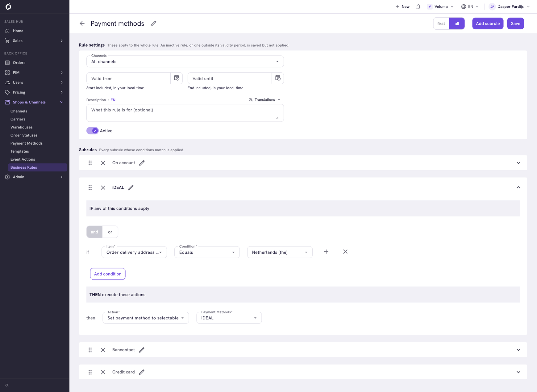This screenshot has width=537, height=392.
Task: Click the Add subrule button
Action: pos(488,23)
